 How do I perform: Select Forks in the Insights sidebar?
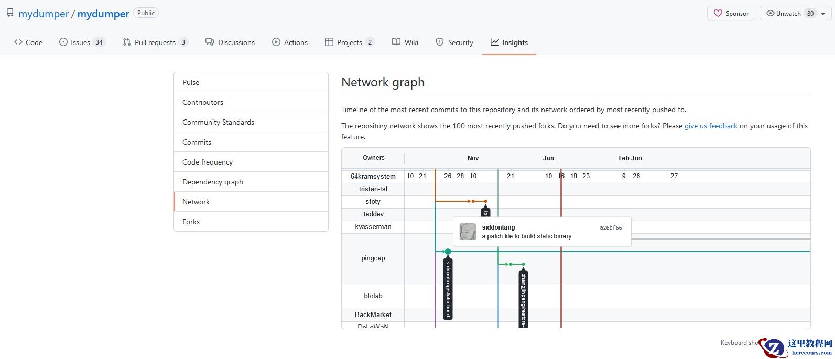(x=251, y=222)
